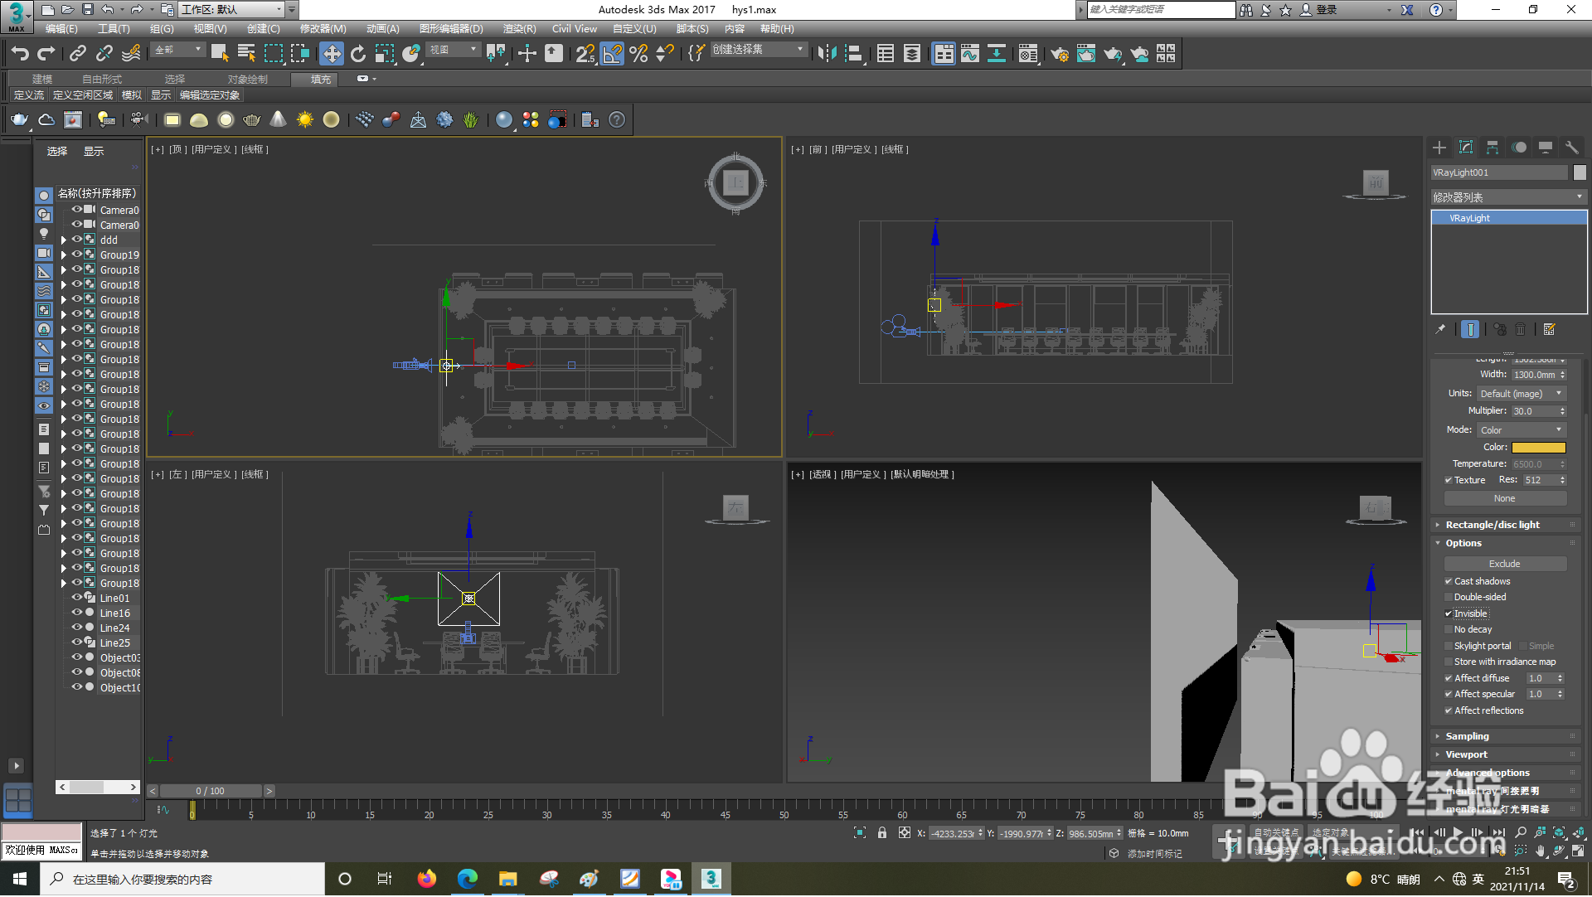
Task: Select the Move tool in main toolbar
Action: point(332,54)
